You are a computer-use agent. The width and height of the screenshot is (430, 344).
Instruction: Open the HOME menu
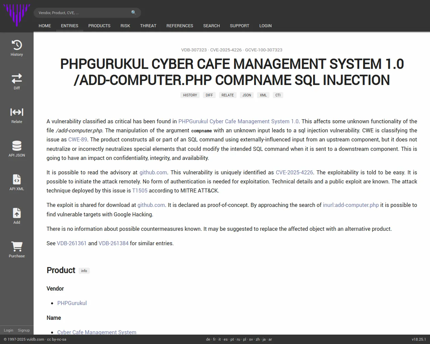tap(45, 26)
